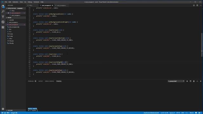Click the Win32 configuration indicator
Viewport: 203px width, 114px height.
[192, 113]
